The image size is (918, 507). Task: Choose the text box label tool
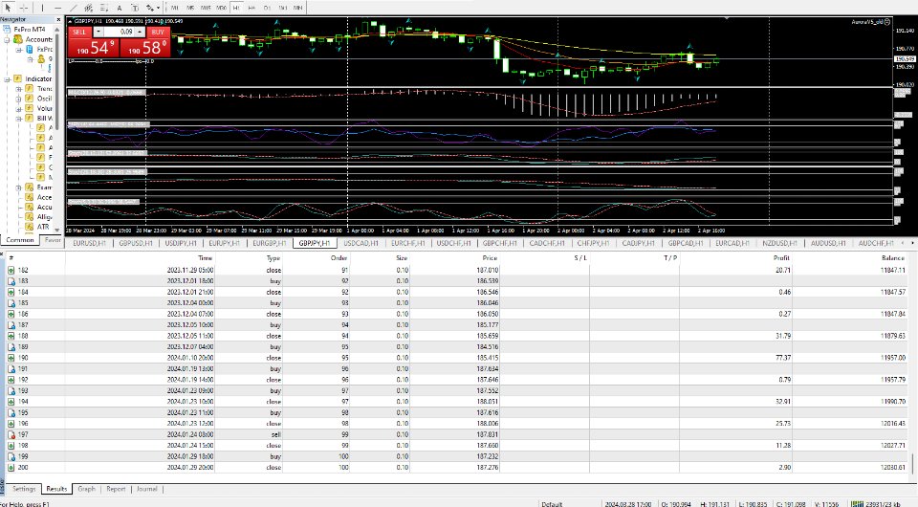pos(134,8)
